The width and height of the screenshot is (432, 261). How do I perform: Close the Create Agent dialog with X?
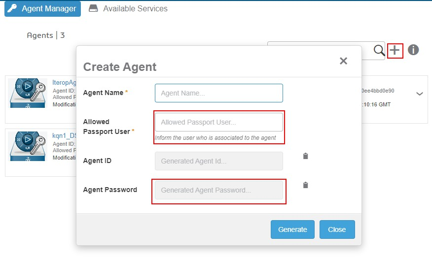[x=343, y=61]
